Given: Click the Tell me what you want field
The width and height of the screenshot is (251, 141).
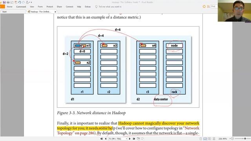Looking at the screenshot, I should [110, 7].
